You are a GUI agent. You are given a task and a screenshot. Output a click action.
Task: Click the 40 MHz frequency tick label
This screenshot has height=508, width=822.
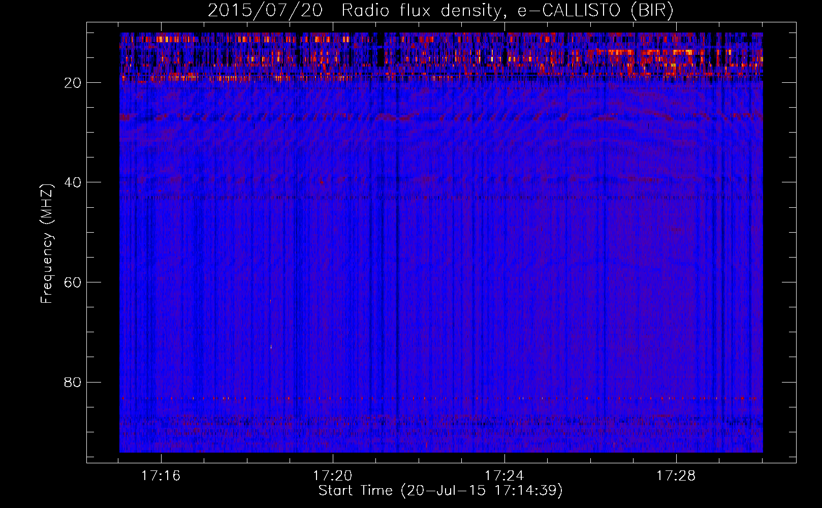tap(73, 182)
